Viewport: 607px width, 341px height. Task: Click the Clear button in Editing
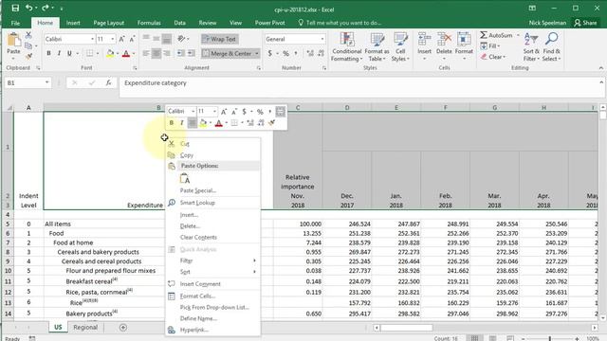click(x=493, y=57)
